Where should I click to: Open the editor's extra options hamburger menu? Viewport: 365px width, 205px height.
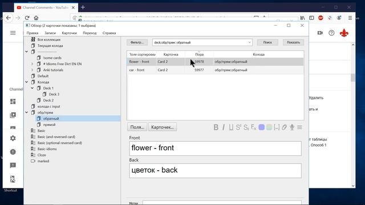coord(299,127)
